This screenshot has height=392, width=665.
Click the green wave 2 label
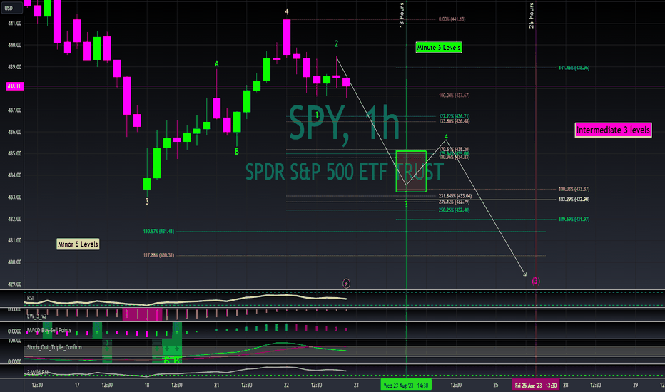(x=336, y=43)
